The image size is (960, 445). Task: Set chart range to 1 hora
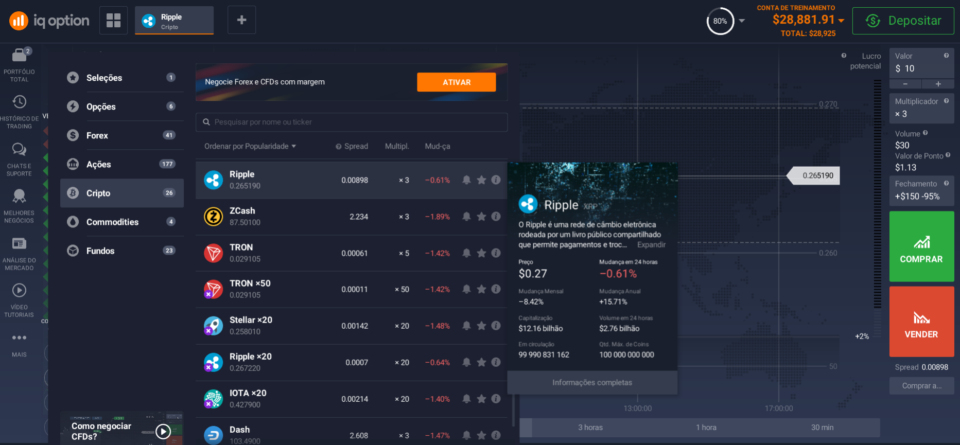click(x=706, y=428)
